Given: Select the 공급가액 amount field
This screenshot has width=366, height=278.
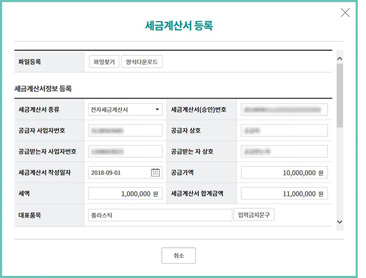Looking at the screenshot, I should [x=284, y=172].
